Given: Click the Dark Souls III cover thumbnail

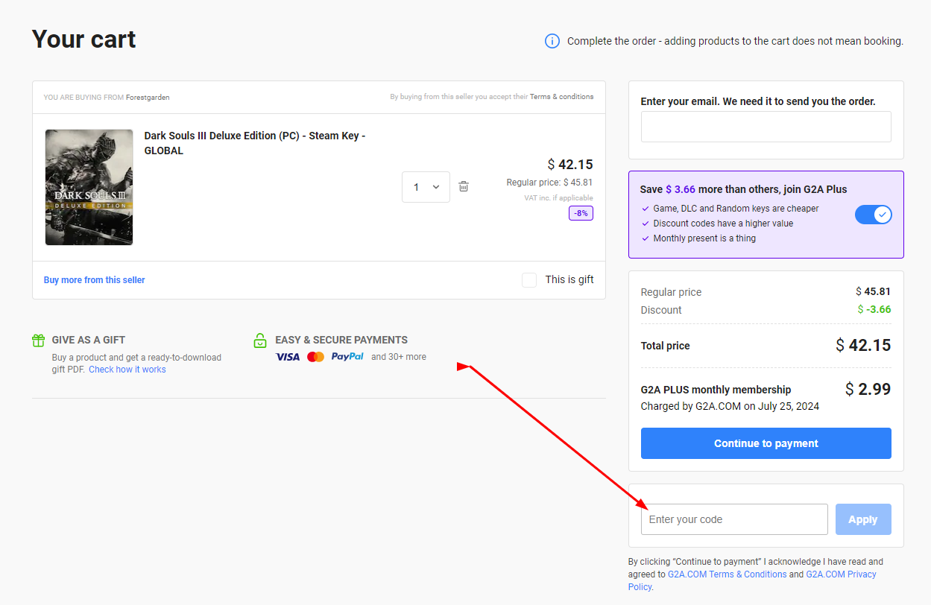Looking at the screenshot, I should click(x=89, y=187).
